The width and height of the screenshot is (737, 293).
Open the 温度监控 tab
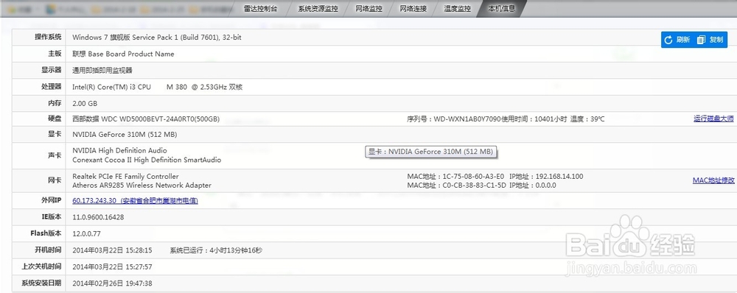coord(458,8)
